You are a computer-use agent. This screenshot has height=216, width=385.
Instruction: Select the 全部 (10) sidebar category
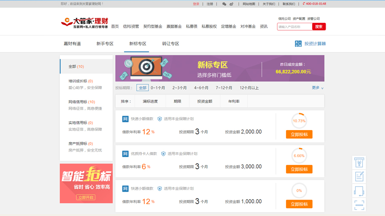86,67
